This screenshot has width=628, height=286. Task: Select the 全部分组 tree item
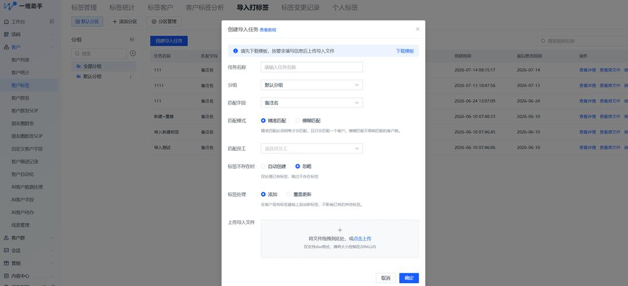pos(103,66)
